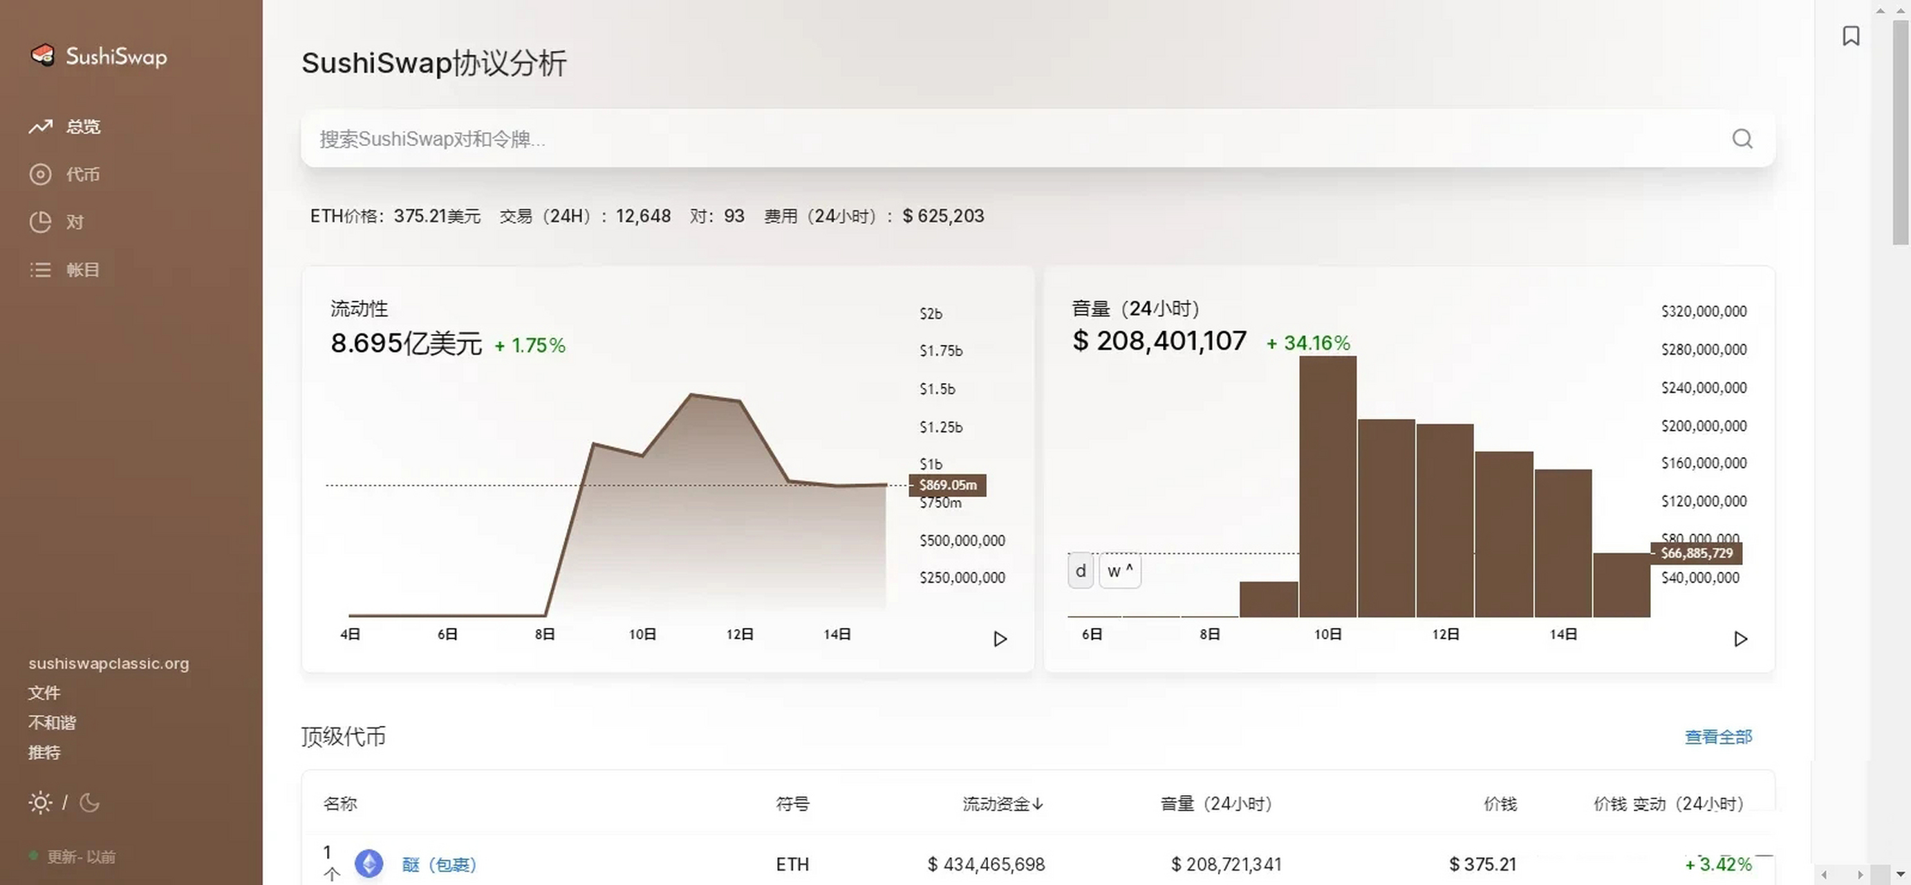Sort table by 流动资金 column

pos(1003,803)
